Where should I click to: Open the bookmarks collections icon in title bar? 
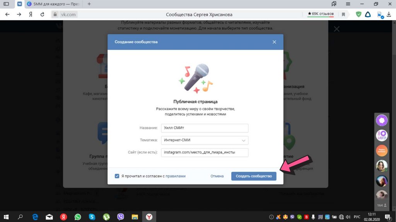pos(334,4)
